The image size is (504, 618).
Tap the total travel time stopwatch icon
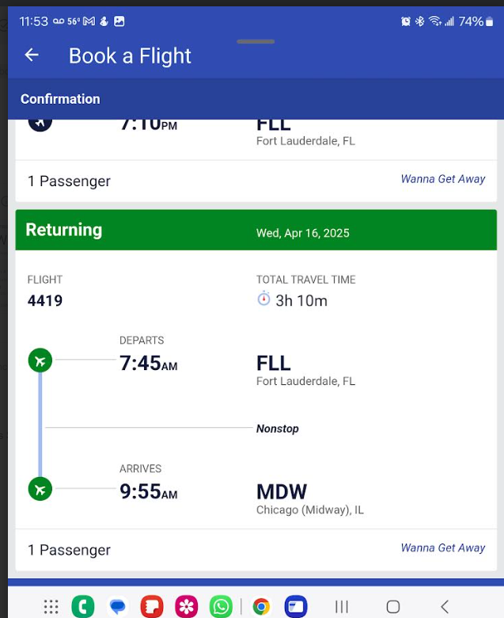(263, 299)
